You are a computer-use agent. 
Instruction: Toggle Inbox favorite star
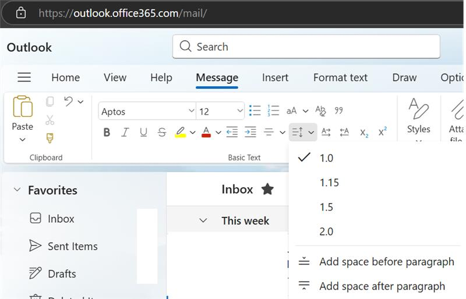(x=267, y=189)
